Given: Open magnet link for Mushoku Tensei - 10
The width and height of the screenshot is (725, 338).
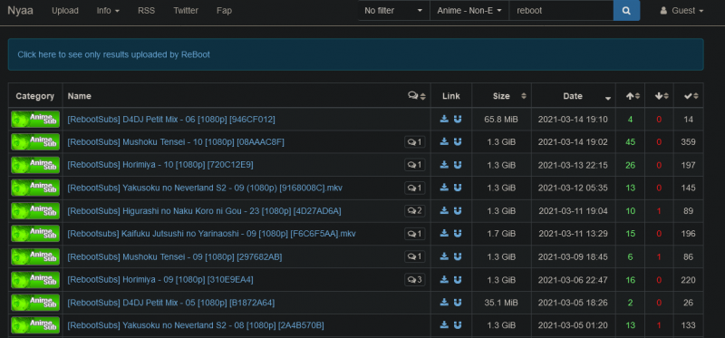Looking at the screenshot, I should click(x=458, y=142).
